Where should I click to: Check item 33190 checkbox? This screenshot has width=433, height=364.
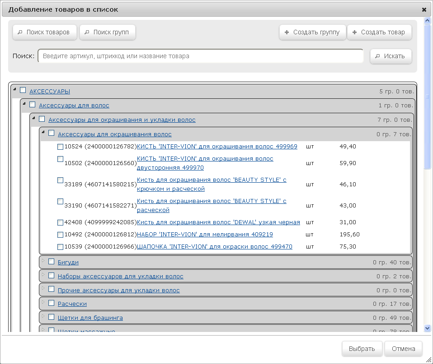(x=60, y=202)
